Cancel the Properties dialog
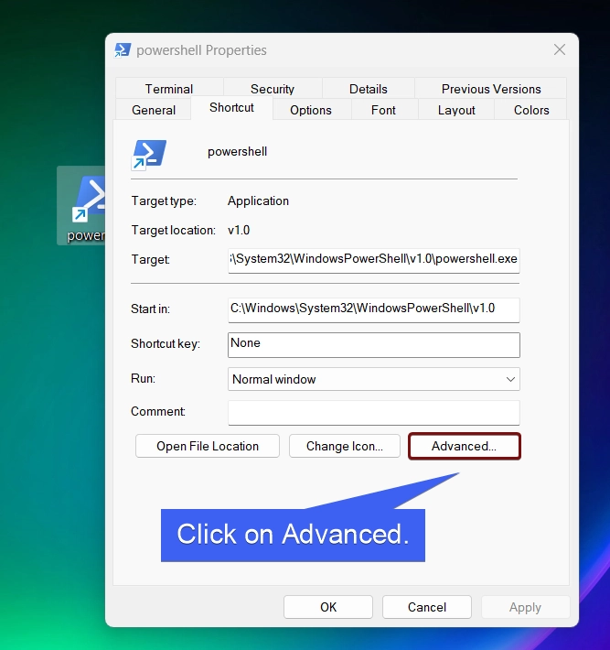The height and width of the screenshot is (650, 610). point(426,607)
